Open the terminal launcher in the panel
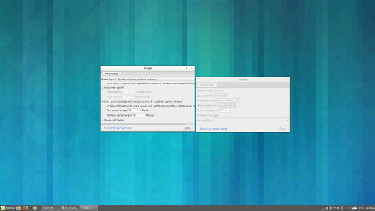This screenshot has height=211, width=375. (x=30, y=208)
